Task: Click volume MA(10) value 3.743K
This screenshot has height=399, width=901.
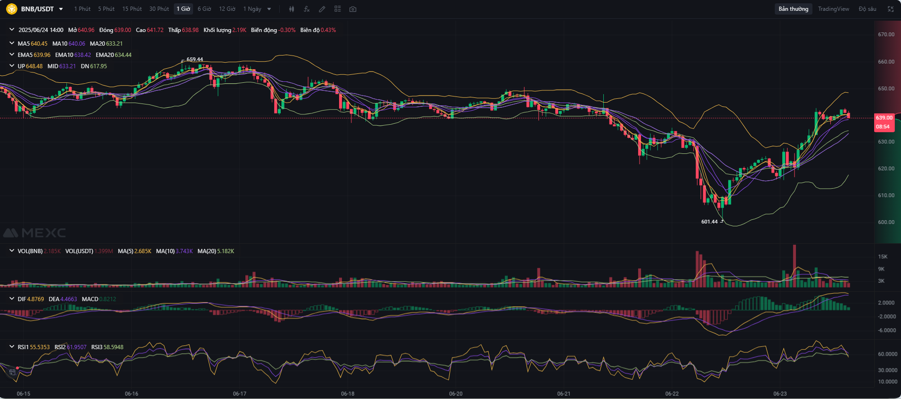Action: 184,251
